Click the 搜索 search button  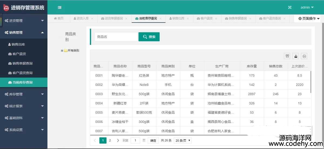[x=149, y=37]
